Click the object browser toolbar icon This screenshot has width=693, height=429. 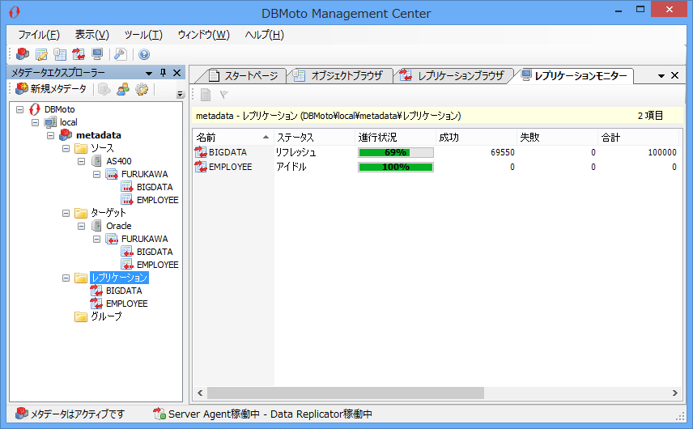pos(60,54)
